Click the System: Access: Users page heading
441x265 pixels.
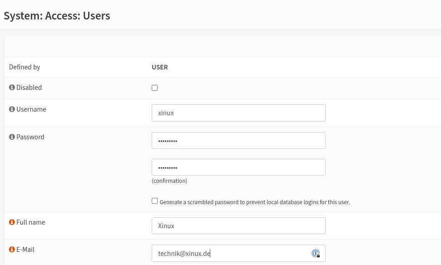coord(57,16)
